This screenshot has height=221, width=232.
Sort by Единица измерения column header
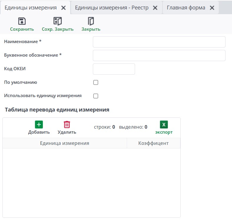click(65, 143)
